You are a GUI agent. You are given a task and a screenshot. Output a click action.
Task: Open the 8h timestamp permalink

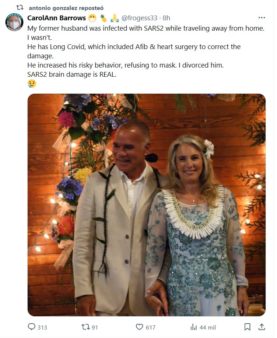166,18
